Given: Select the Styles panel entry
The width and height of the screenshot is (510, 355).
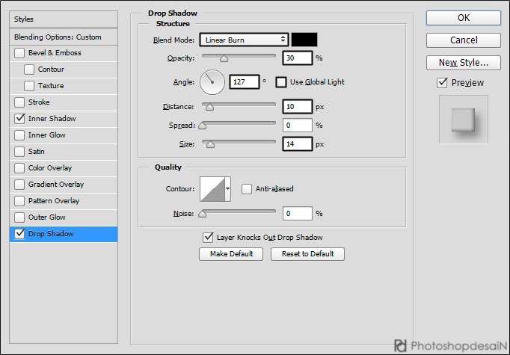Looking at the screenshot, I should [64, 19].
